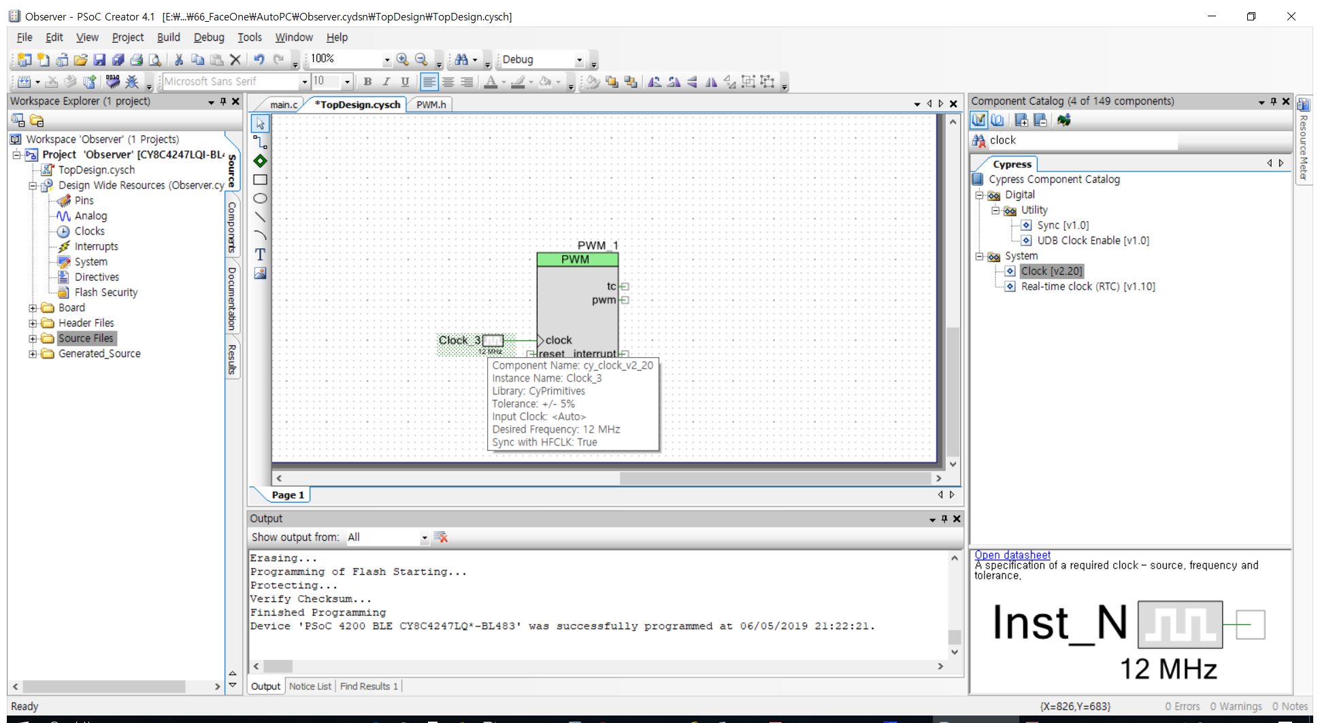Switch to the PWM.h tab

[431, 105]
